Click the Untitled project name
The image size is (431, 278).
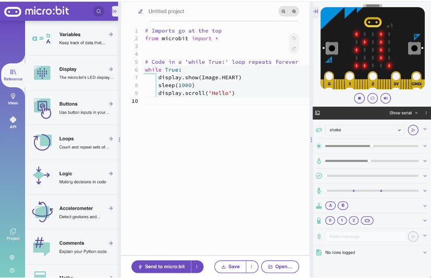166,11
